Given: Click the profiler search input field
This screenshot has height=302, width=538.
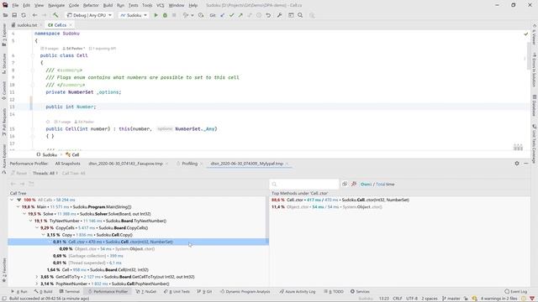Looking at the screenshot, I should pos(304,185).
